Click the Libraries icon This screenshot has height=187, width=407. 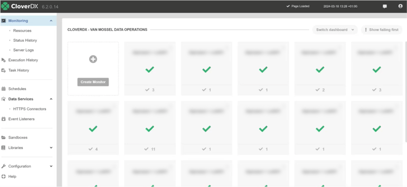click(x=4, y=147)
